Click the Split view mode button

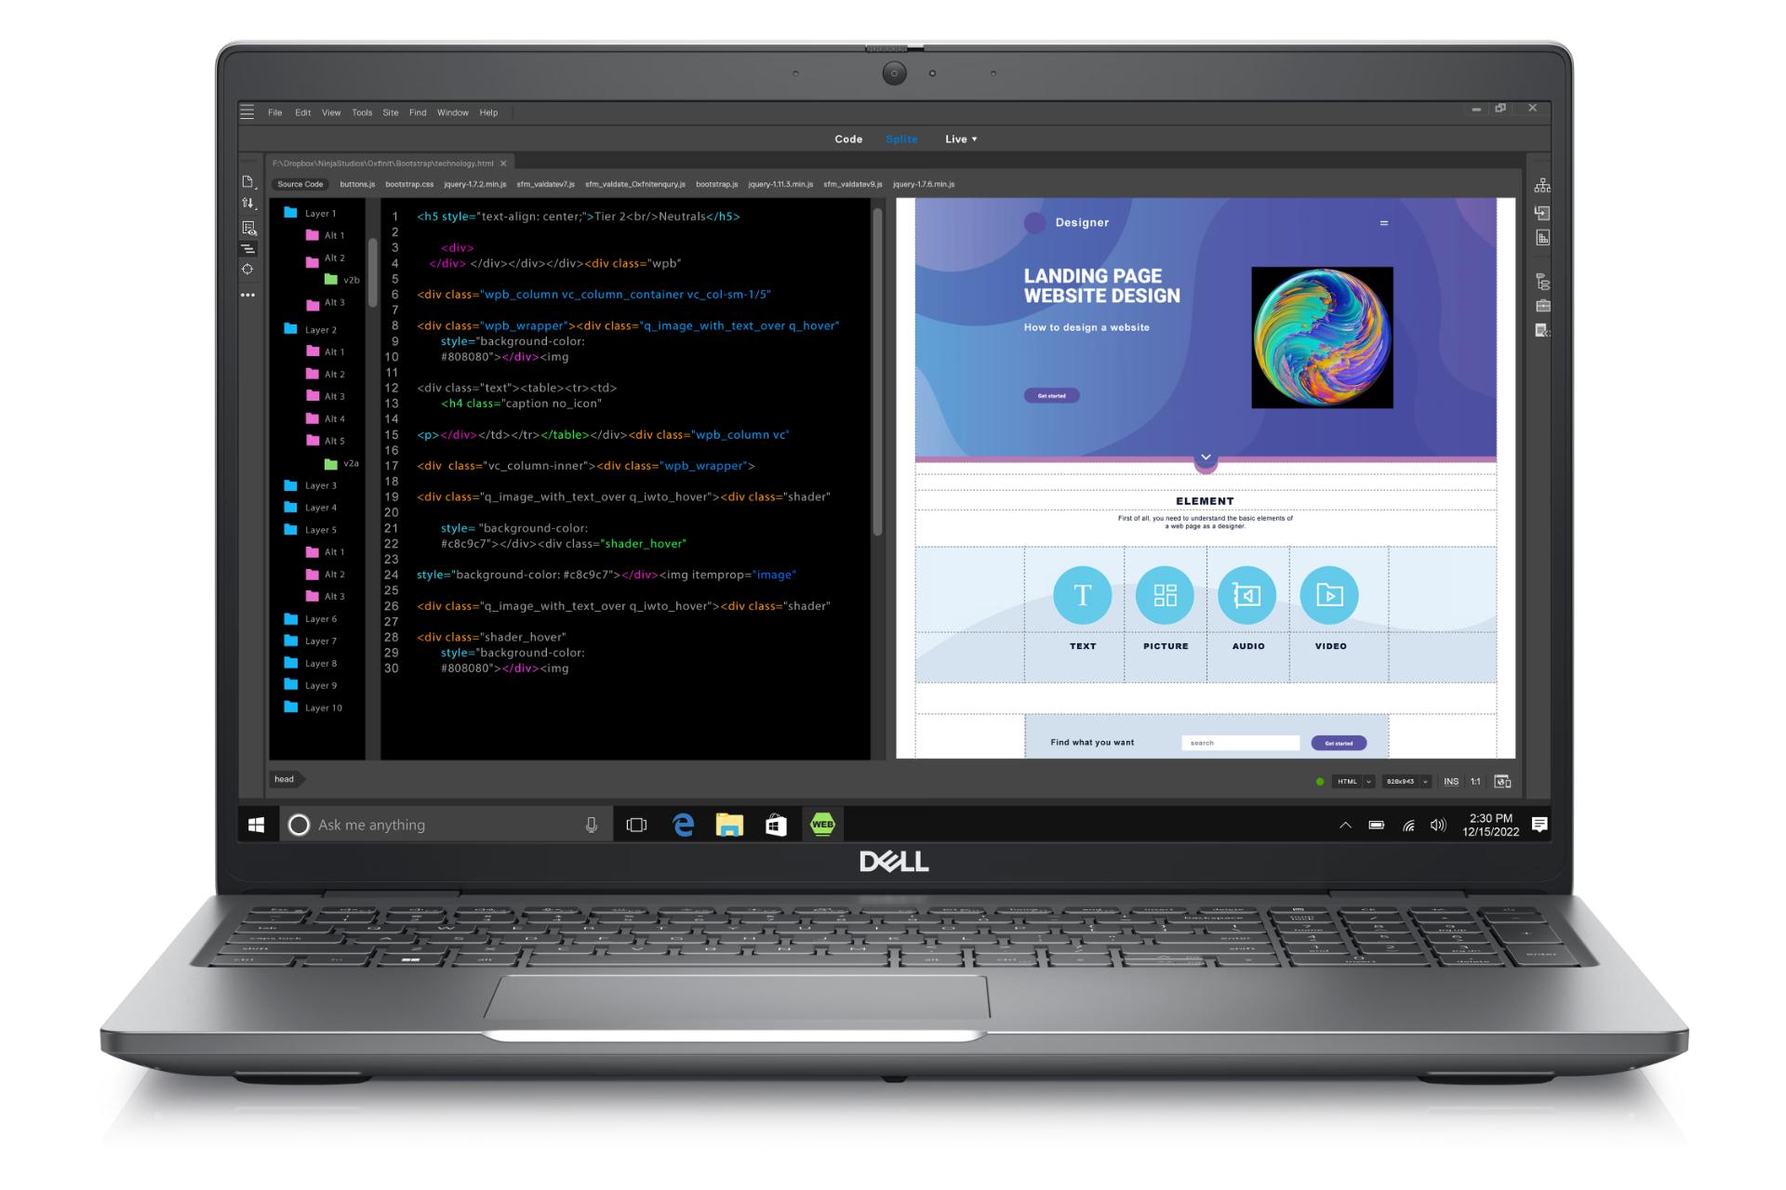(x=903, y=139)
